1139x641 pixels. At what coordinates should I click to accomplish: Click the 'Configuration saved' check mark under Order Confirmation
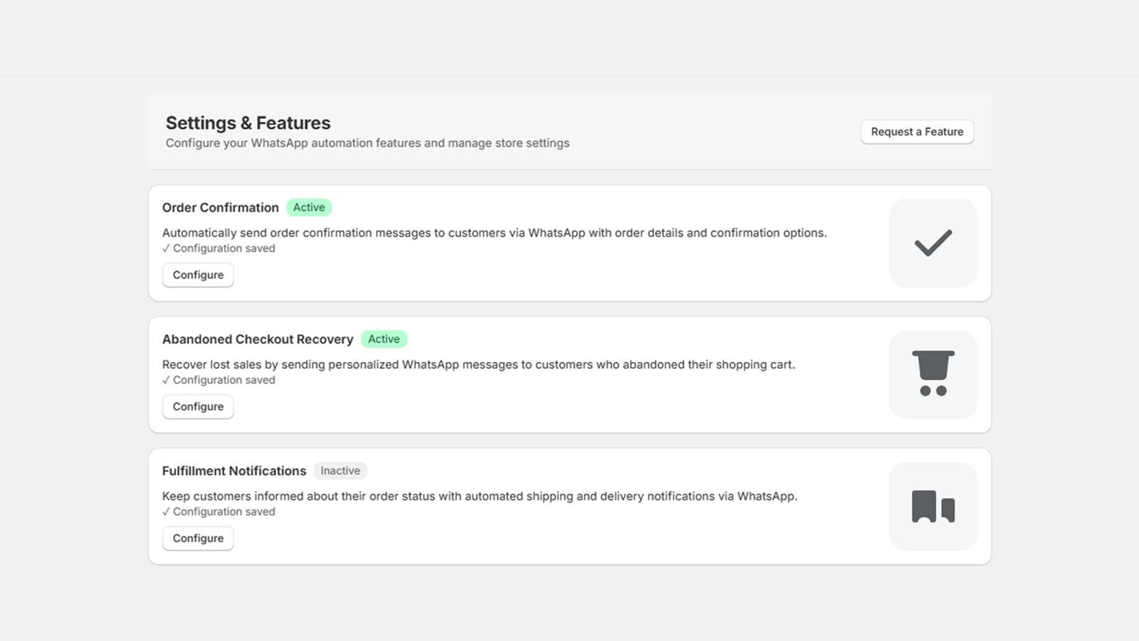(167, 248)
